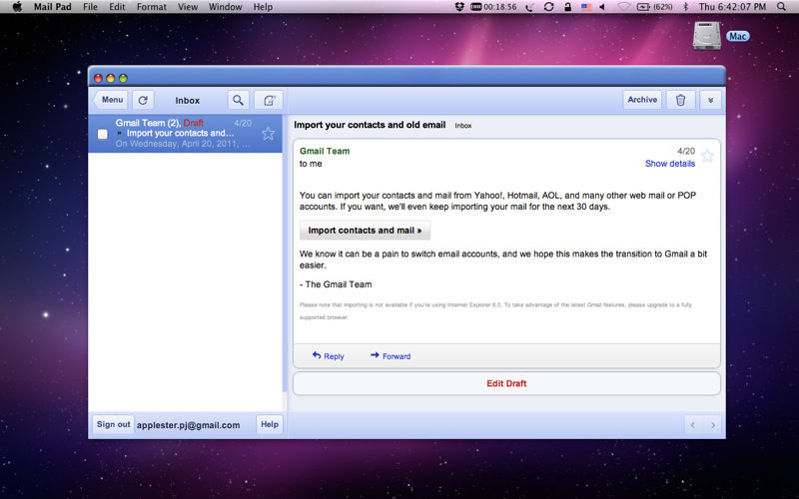Go to the next conversation arrow

pyautogui.click(x=713, y=425)
